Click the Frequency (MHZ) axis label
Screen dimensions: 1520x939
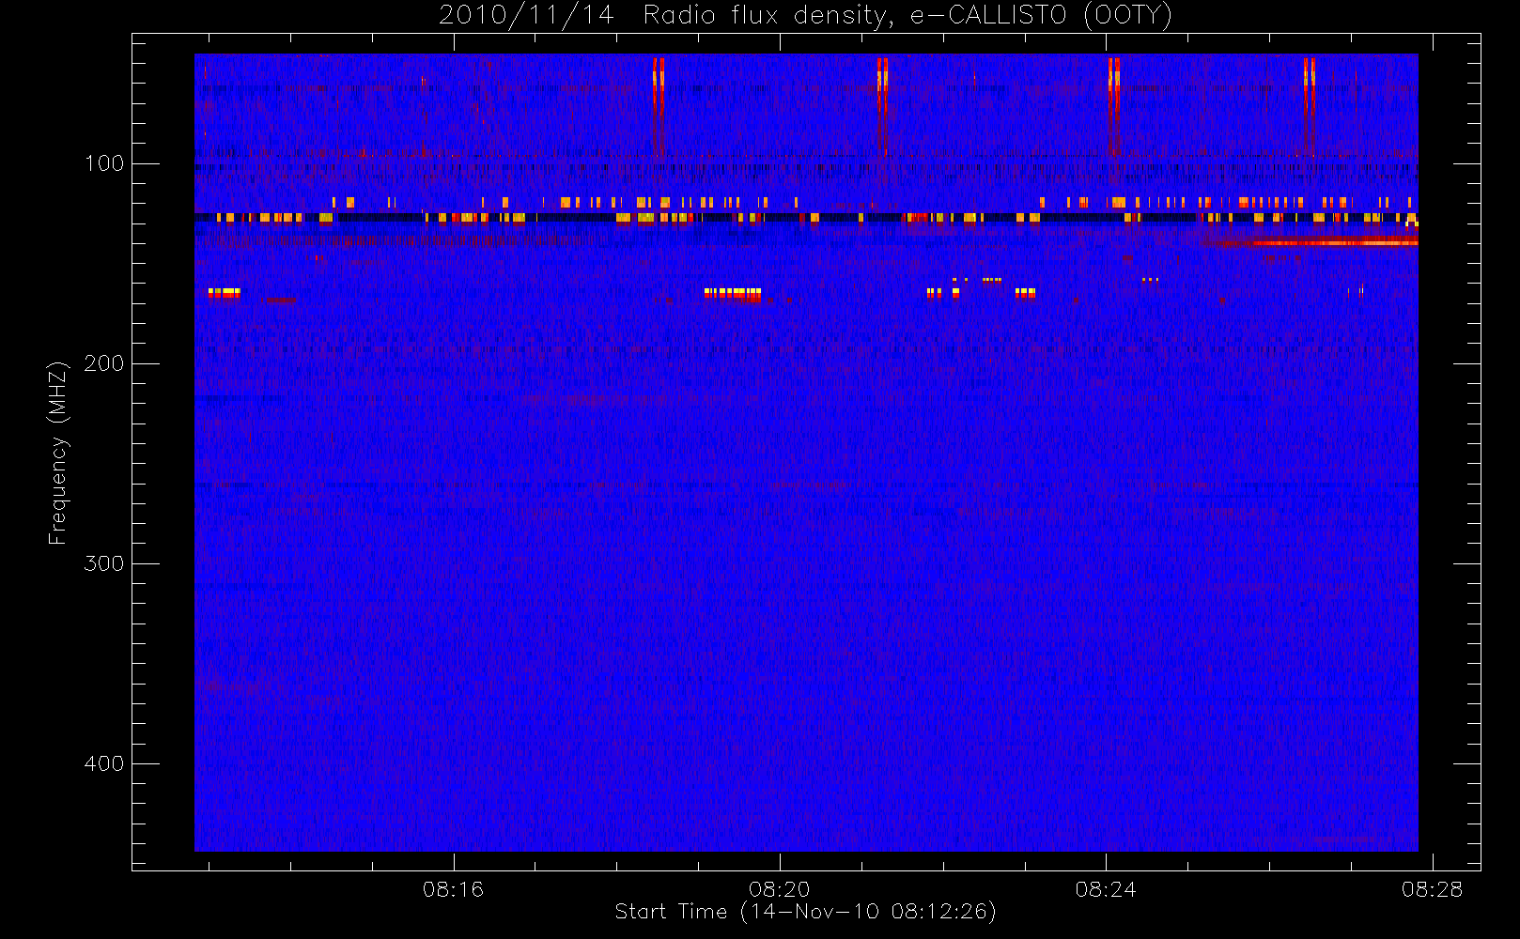click(x=58, y=453)
